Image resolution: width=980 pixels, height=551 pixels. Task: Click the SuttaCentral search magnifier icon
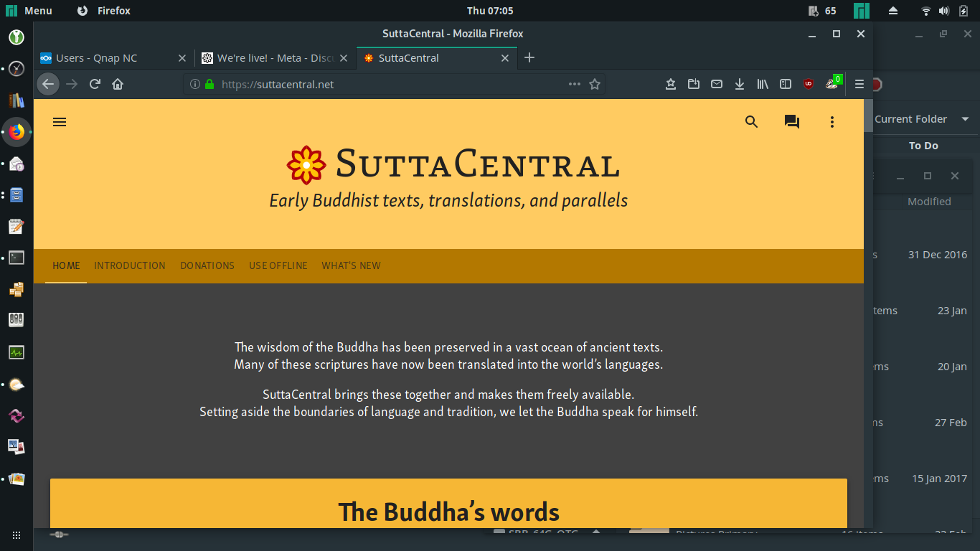(x=751, y=122)
